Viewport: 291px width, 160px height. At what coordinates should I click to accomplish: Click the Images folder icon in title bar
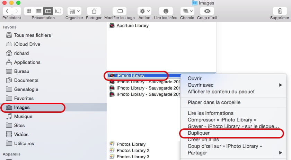coord(194,3)
